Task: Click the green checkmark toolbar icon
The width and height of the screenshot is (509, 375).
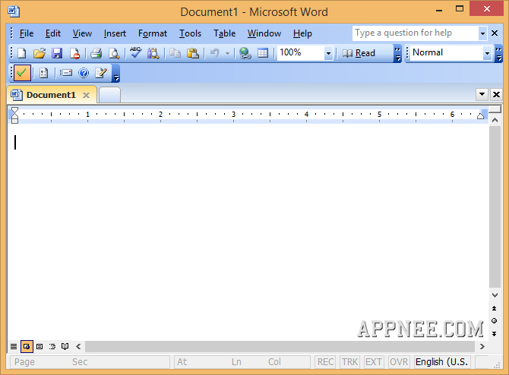Action: tap(22, 73)
